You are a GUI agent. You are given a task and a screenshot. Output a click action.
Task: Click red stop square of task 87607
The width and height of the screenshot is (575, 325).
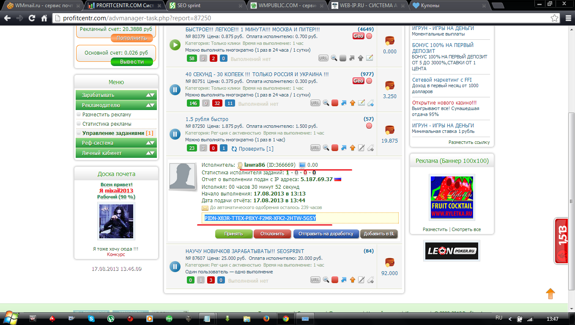point(335,280)
